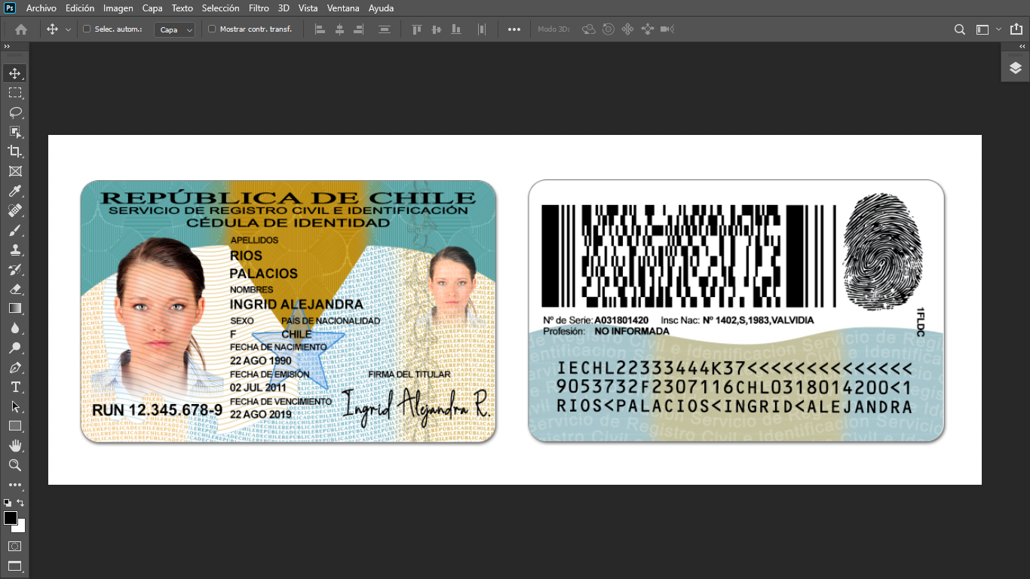
Task: Select the Pen tool
Action: [15, 367]
